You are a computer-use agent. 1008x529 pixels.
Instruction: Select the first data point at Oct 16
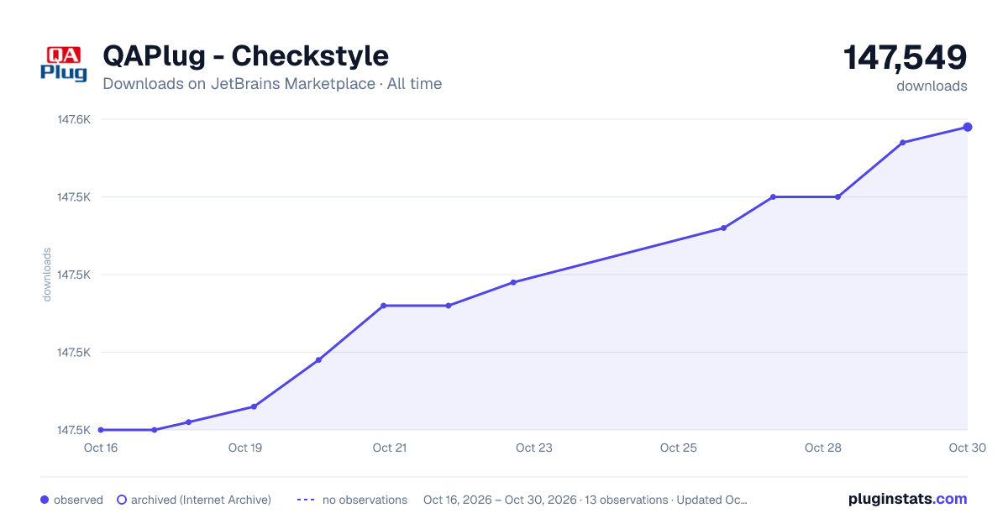point(101,430)
